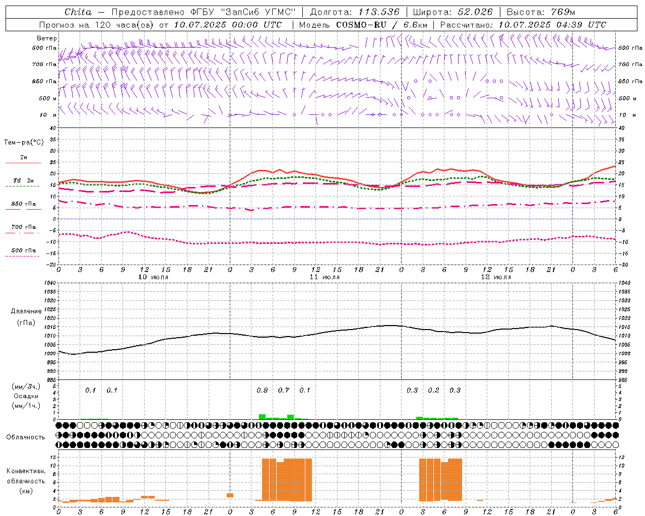Viewport: 645px width, 516px height.
Task: Click the calculation time 10.07.2025 04:39 UTC
Action: pos(552,25)
